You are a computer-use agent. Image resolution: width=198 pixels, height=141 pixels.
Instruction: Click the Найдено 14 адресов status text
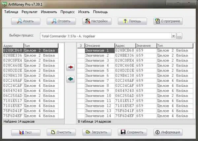[19, 122]
